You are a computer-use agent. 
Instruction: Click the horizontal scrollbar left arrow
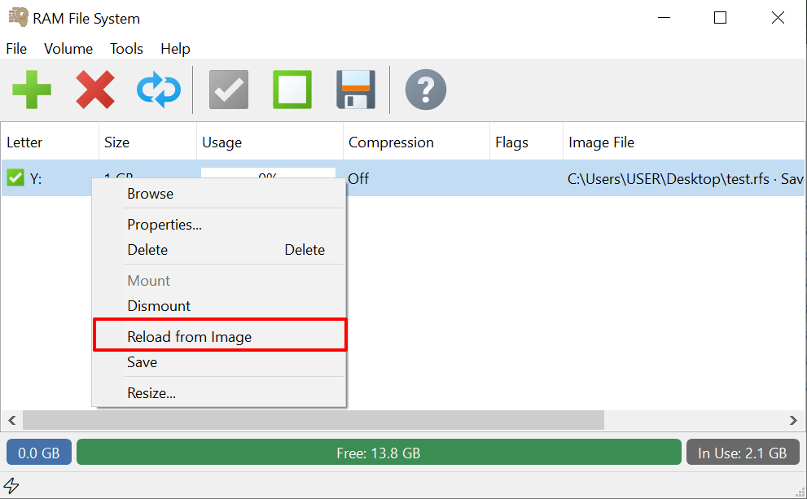[x=12, y=420]
